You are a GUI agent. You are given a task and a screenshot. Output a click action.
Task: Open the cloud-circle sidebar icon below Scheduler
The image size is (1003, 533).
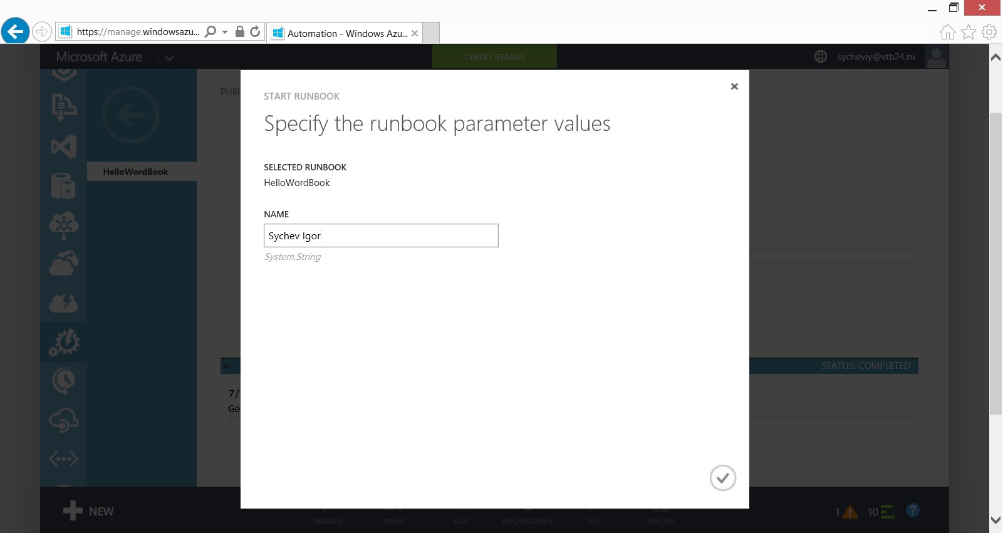coord(63,420)
